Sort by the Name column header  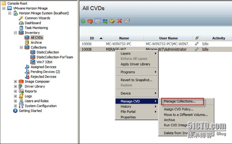click(x=124, y=38)
